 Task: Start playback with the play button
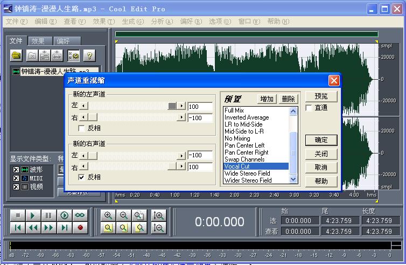pos(33,215)
